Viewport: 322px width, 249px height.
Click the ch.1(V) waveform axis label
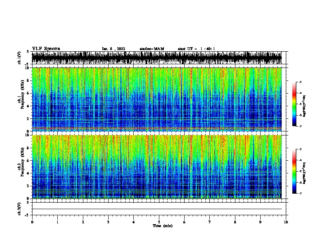coord(19,58)
